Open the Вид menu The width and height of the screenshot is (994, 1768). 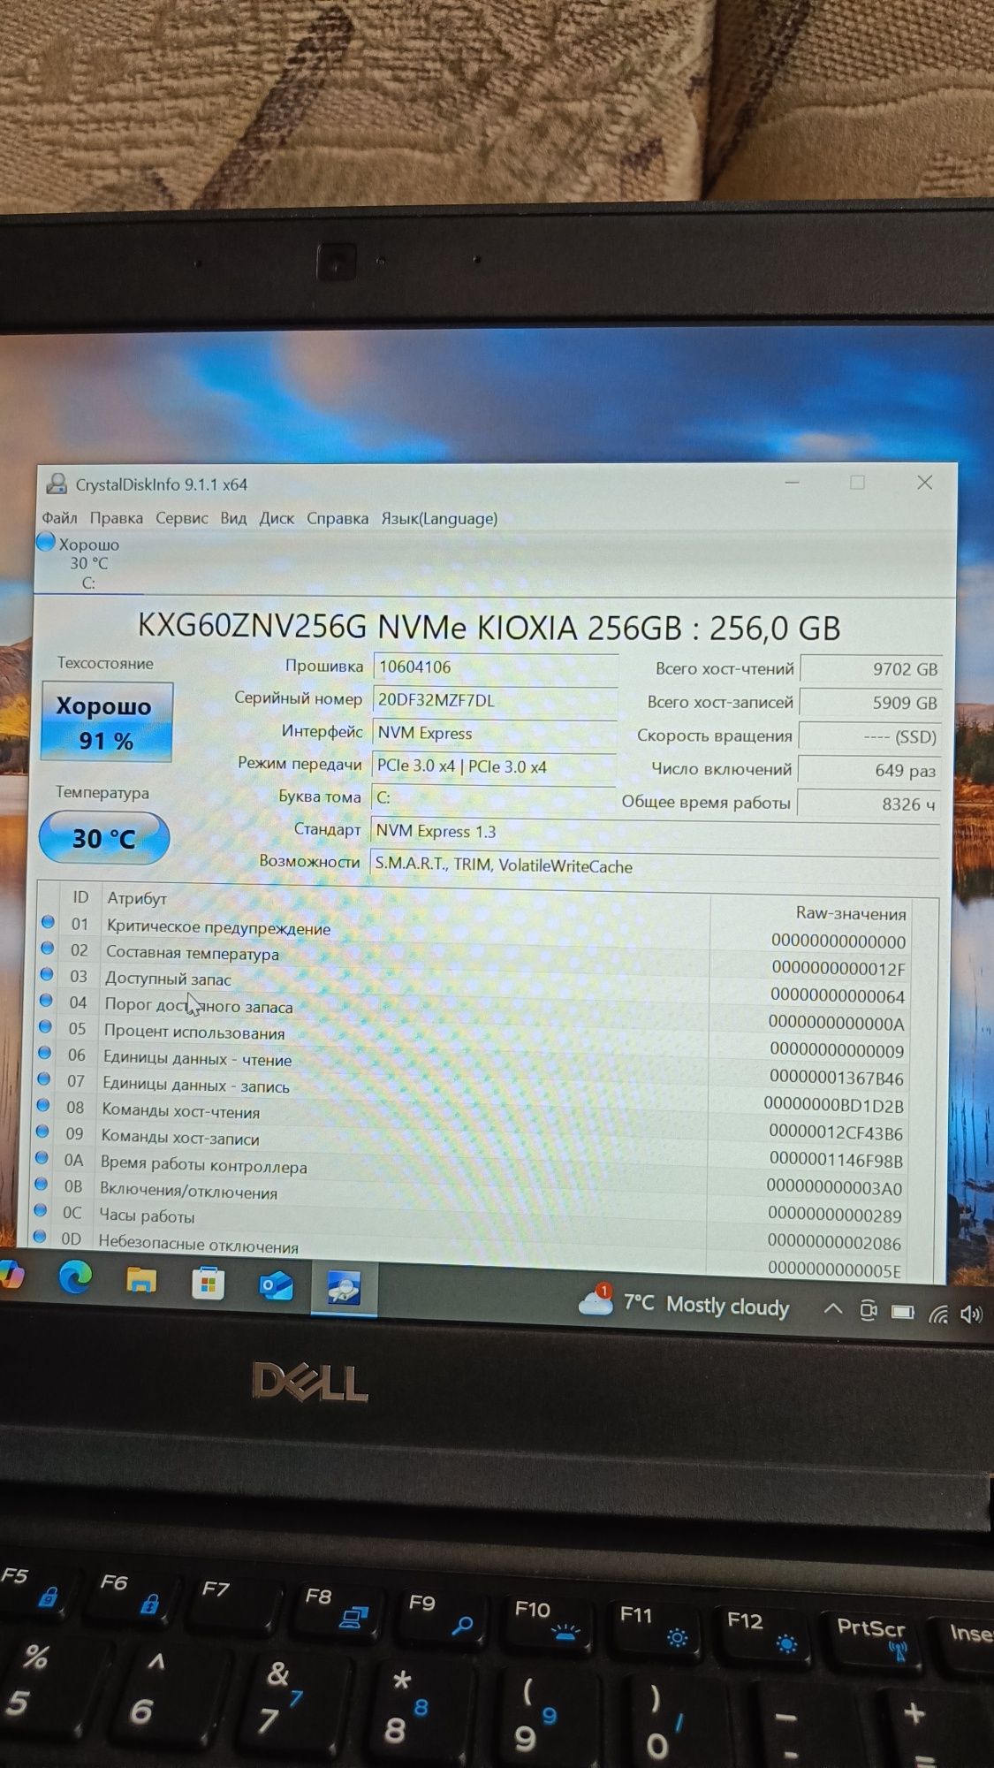[233, 518]
